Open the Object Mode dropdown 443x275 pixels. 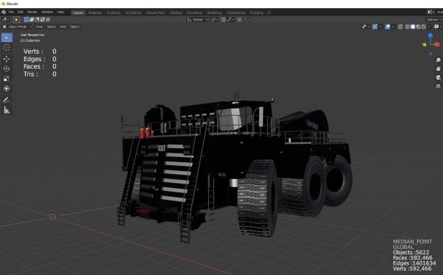click(x=17, y=27)
